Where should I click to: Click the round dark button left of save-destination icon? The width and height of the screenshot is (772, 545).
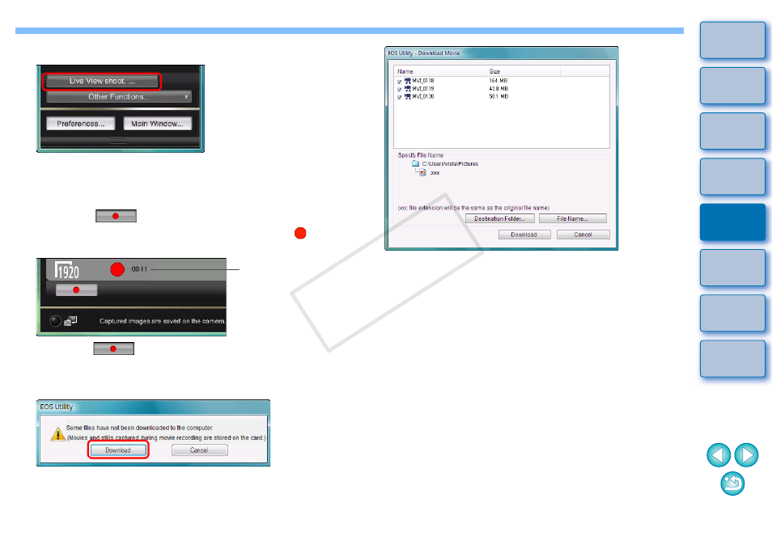tap(55, 321)
